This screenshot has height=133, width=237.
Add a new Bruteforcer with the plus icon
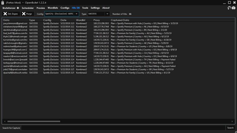18,8
